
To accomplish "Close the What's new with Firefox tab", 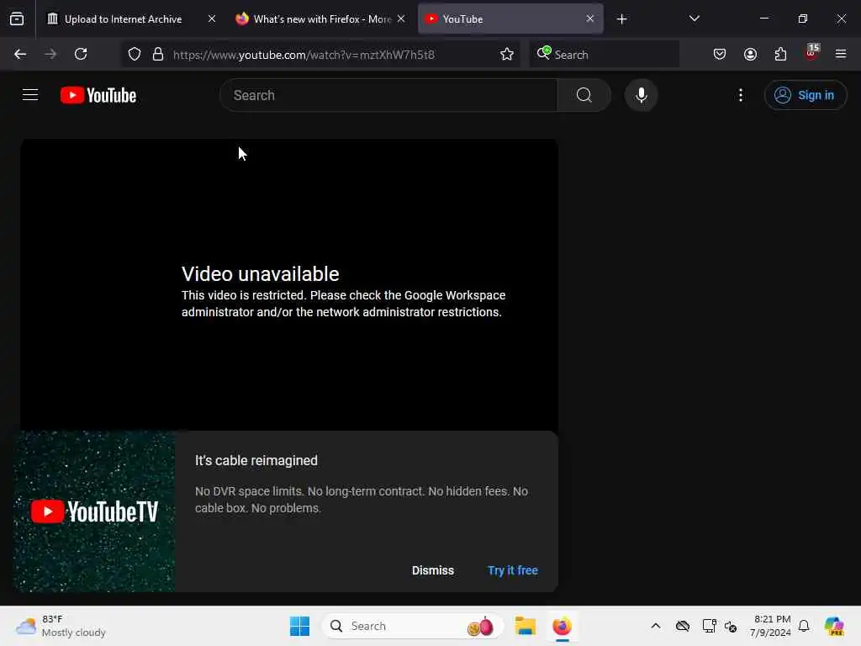I will (x=401, y=19).
